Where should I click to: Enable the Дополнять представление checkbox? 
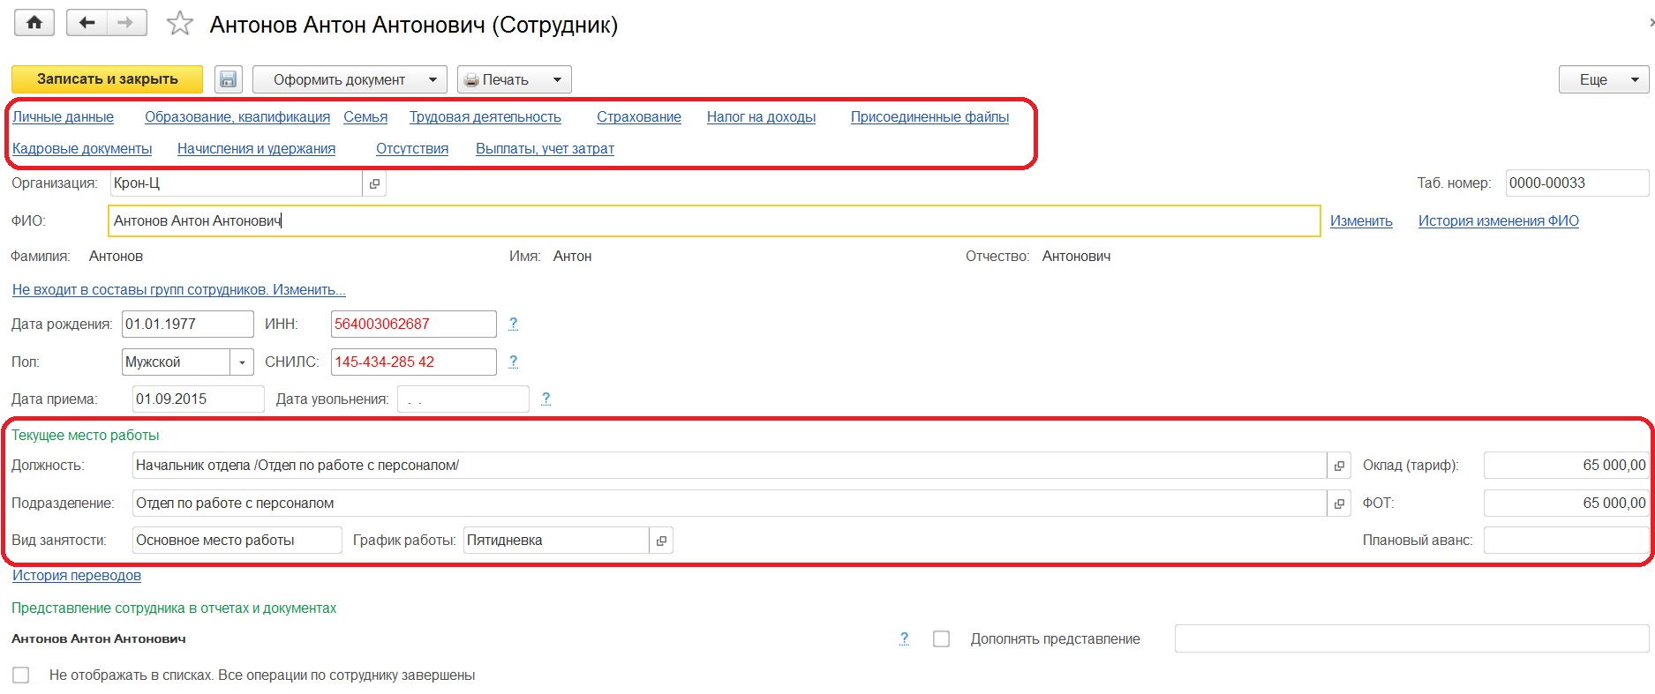(942, 638)
